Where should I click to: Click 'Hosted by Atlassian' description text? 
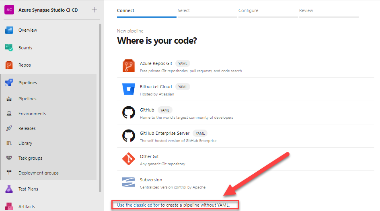pyautogui.click(x=157, y=94)
